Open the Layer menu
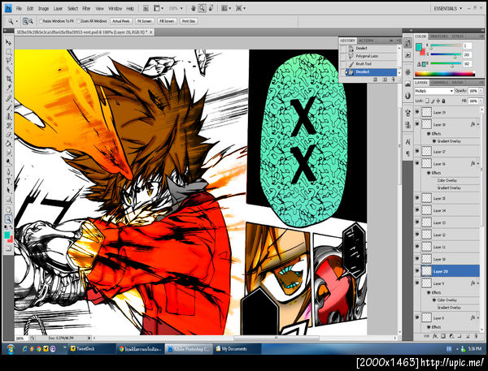Image resolution: width=488 pixels, height=371 pixels. pyautogui.click(x=58, y=9)
